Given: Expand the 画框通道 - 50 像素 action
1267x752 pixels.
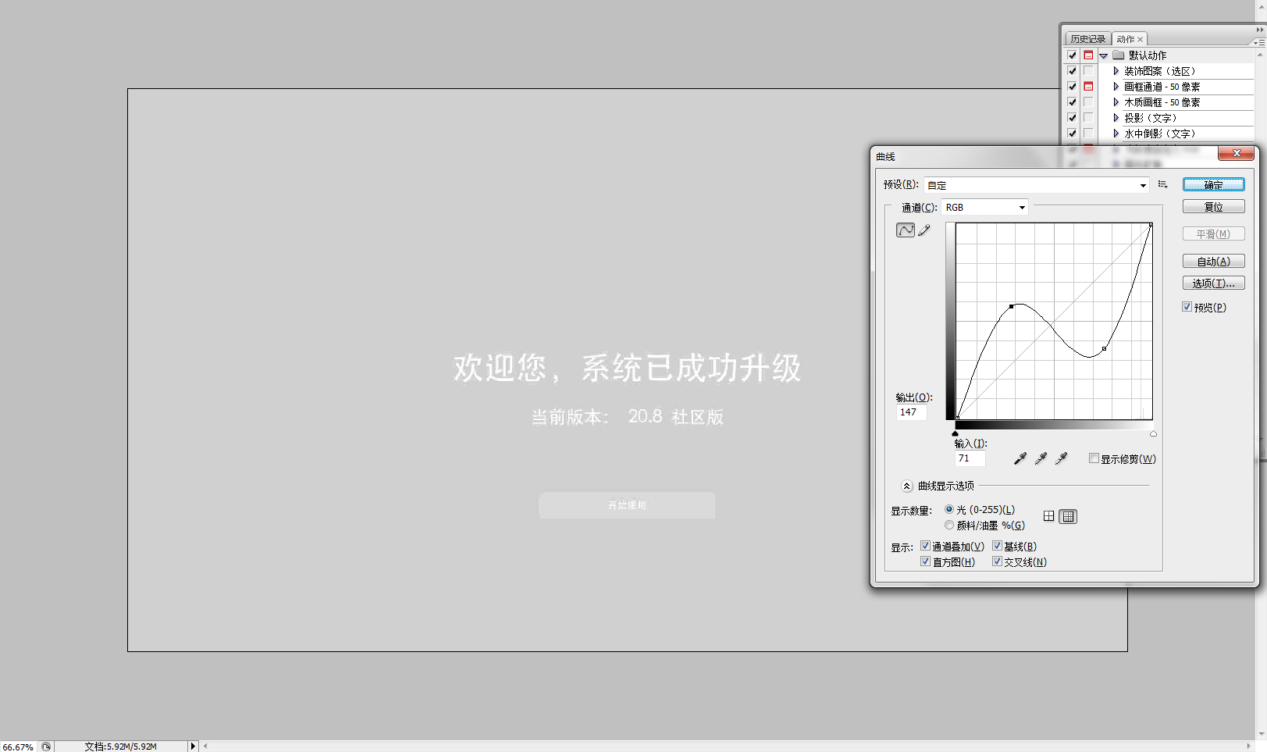Looking at the screenshot, I should pyautogui.click(x=1116, y=87).
